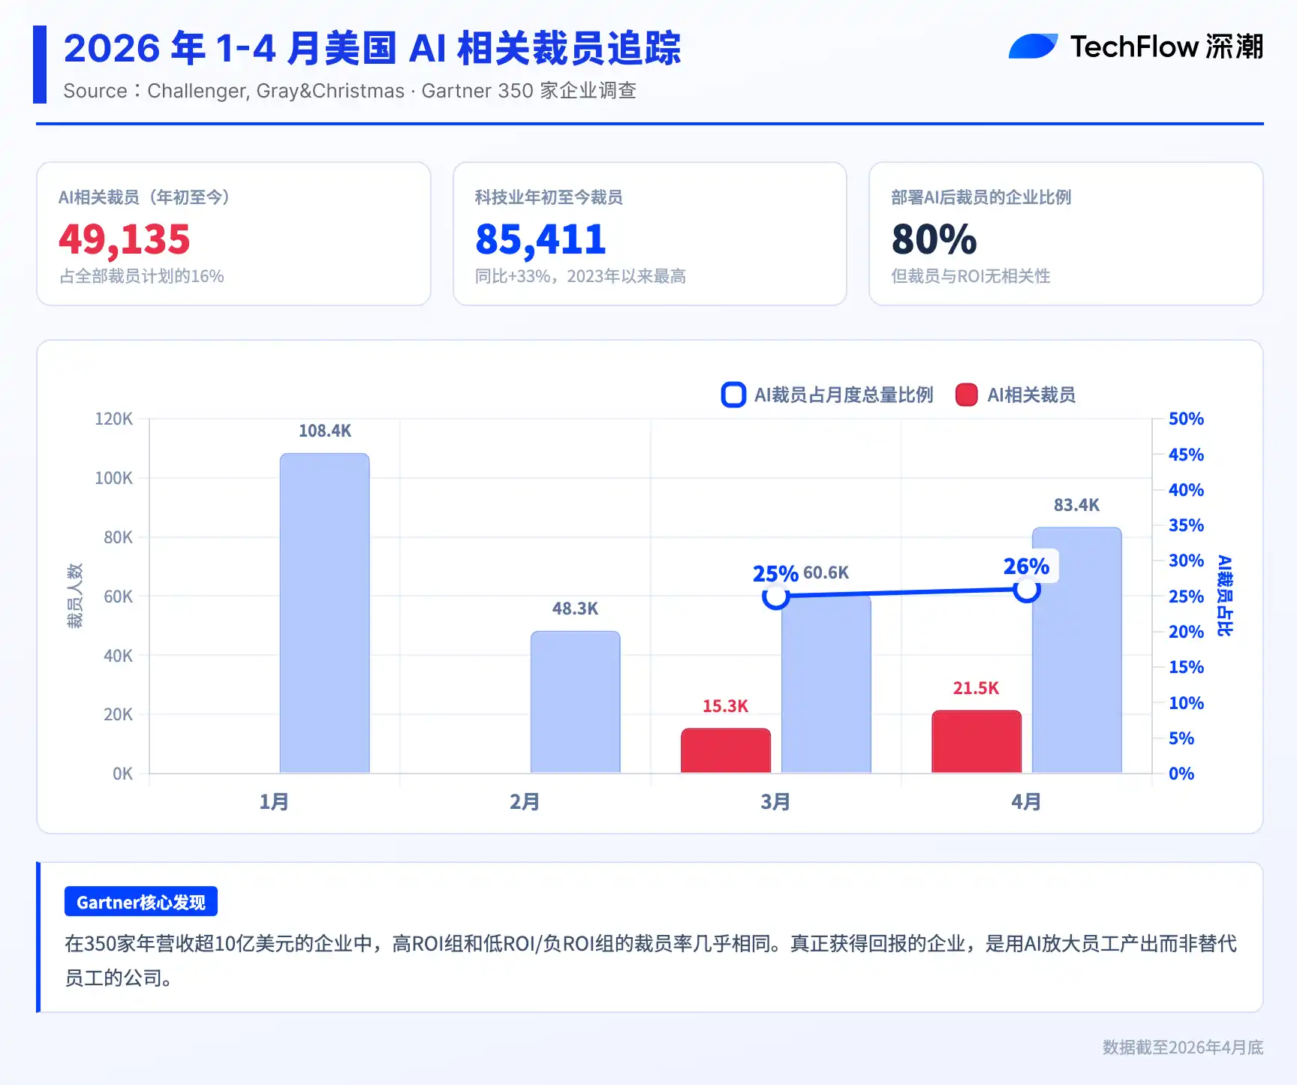Click the 3月 axis label
This screenshot has width=1297, height=1085.
click(x=775, y=801)
